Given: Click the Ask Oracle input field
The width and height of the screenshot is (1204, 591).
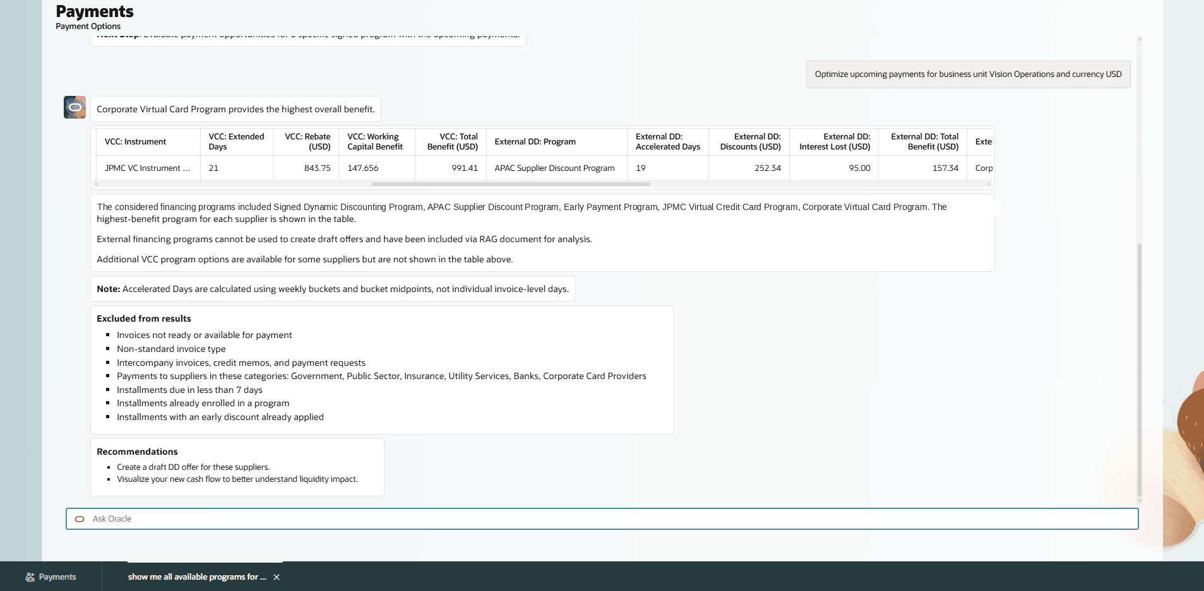Looking at the screenshot, I should tap(602, 518).
